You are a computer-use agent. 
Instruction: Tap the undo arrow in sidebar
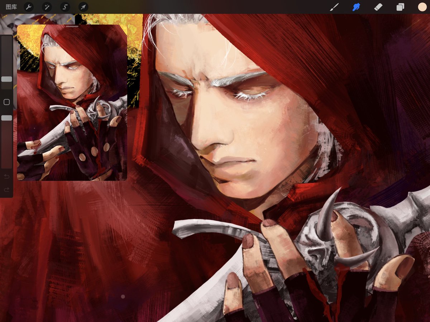point(6,177)
